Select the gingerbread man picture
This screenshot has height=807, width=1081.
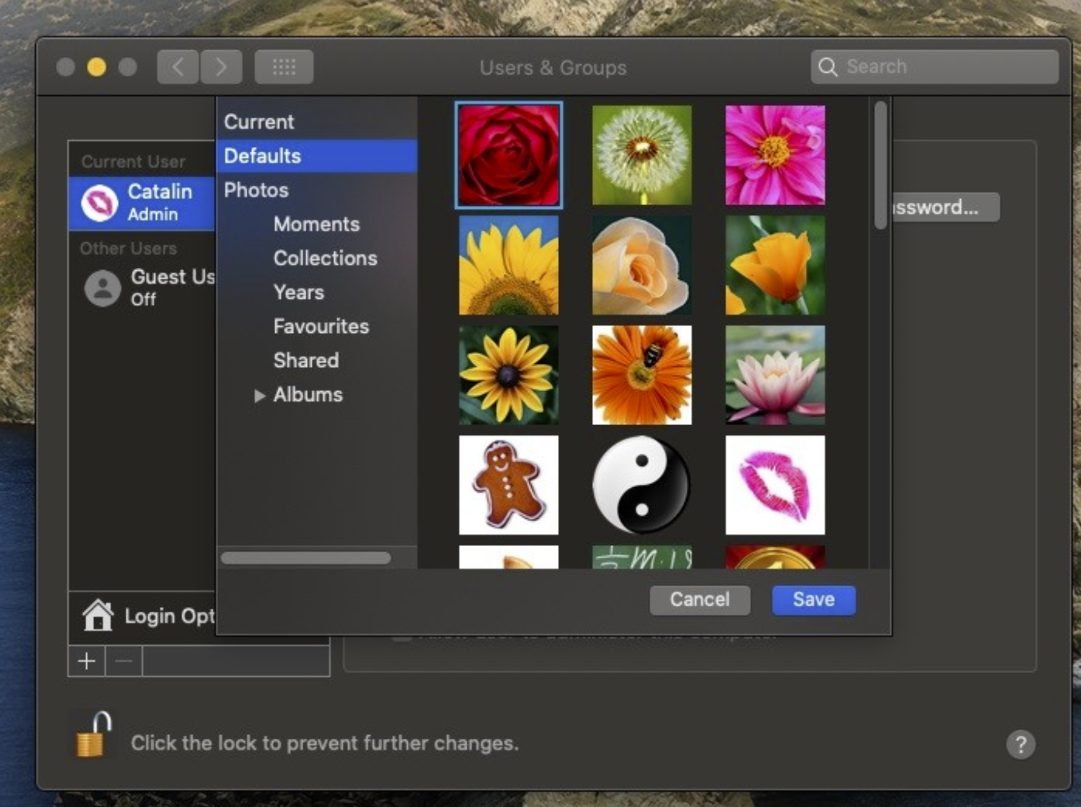[508, 485]
